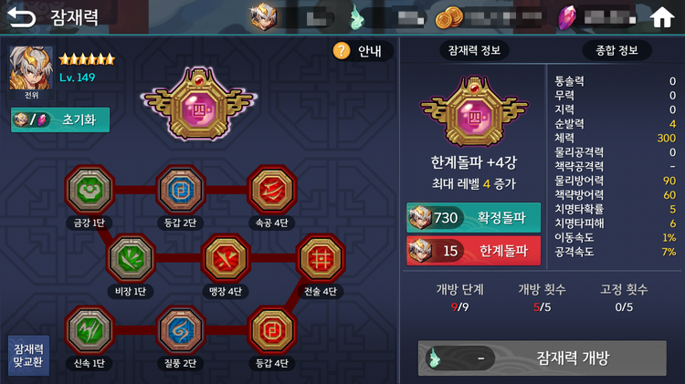Tap the 잠재력 개방 button

tap(543, 358)
